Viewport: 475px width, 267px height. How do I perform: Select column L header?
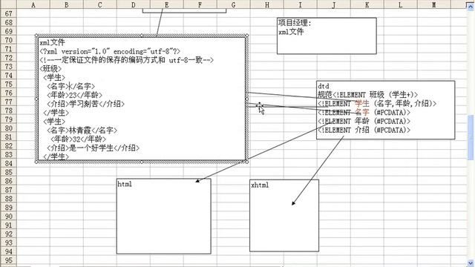click(x=400, y=4)
